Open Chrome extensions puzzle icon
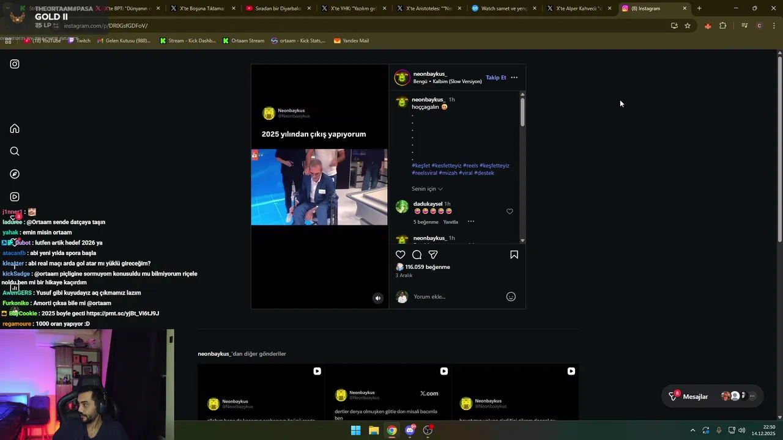Viewport: 783px width, 440px height. tap(722, 26)
